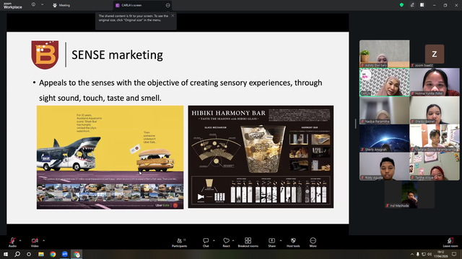The width and height of the screenshot is (462, 259).
Task: Select Rizky Agusta video tile
Action: 384,166
